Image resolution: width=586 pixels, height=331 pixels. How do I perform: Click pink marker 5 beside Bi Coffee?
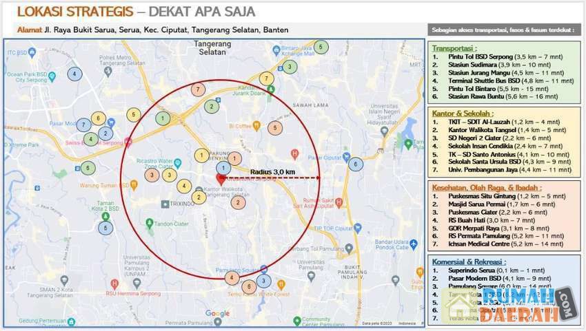click(x=275, y=127)
